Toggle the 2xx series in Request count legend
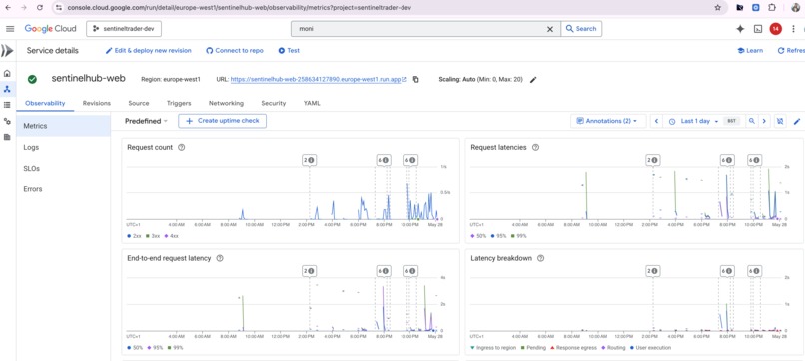This screenshot has height=361, width=805. tap(135, 236)
